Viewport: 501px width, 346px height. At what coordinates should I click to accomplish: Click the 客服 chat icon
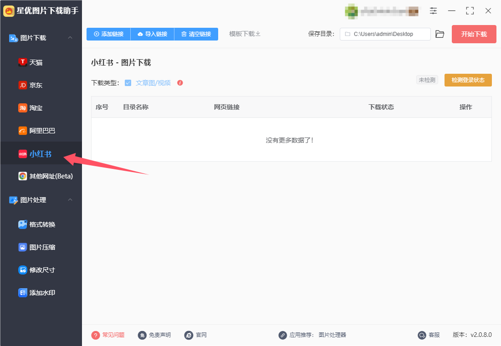(422, 335)
